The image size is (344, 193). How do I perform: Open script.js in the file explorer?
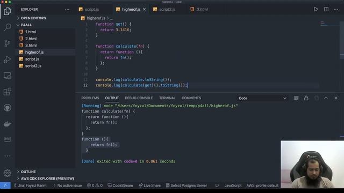pos(45,59)
